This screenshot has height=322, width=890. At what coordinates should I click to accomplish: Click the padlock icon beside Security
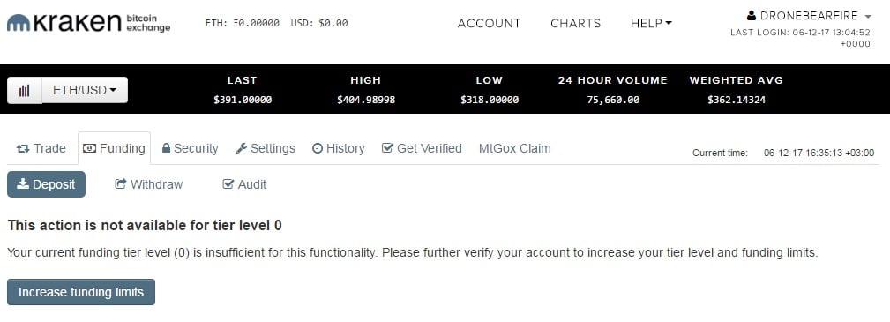pyautogui.click(x=167, y=148)
